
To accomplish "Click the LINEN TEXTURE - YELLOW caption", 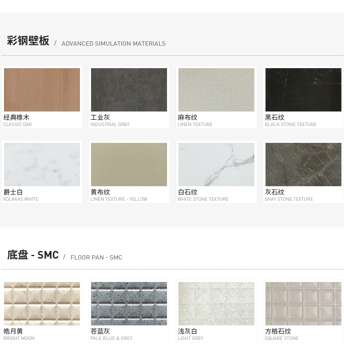I will [x=119, y=199].
